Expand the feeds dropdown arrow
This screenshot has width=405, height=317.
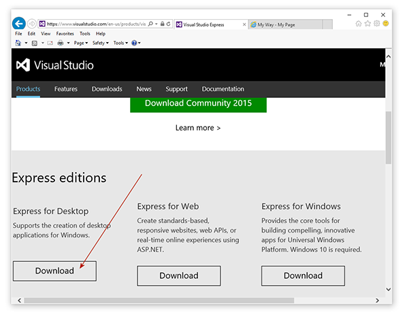[x=43, y=43]
